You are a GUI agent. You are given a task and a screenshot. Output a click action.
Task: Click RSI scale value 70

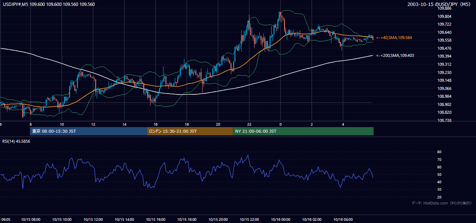coord(439,159)
